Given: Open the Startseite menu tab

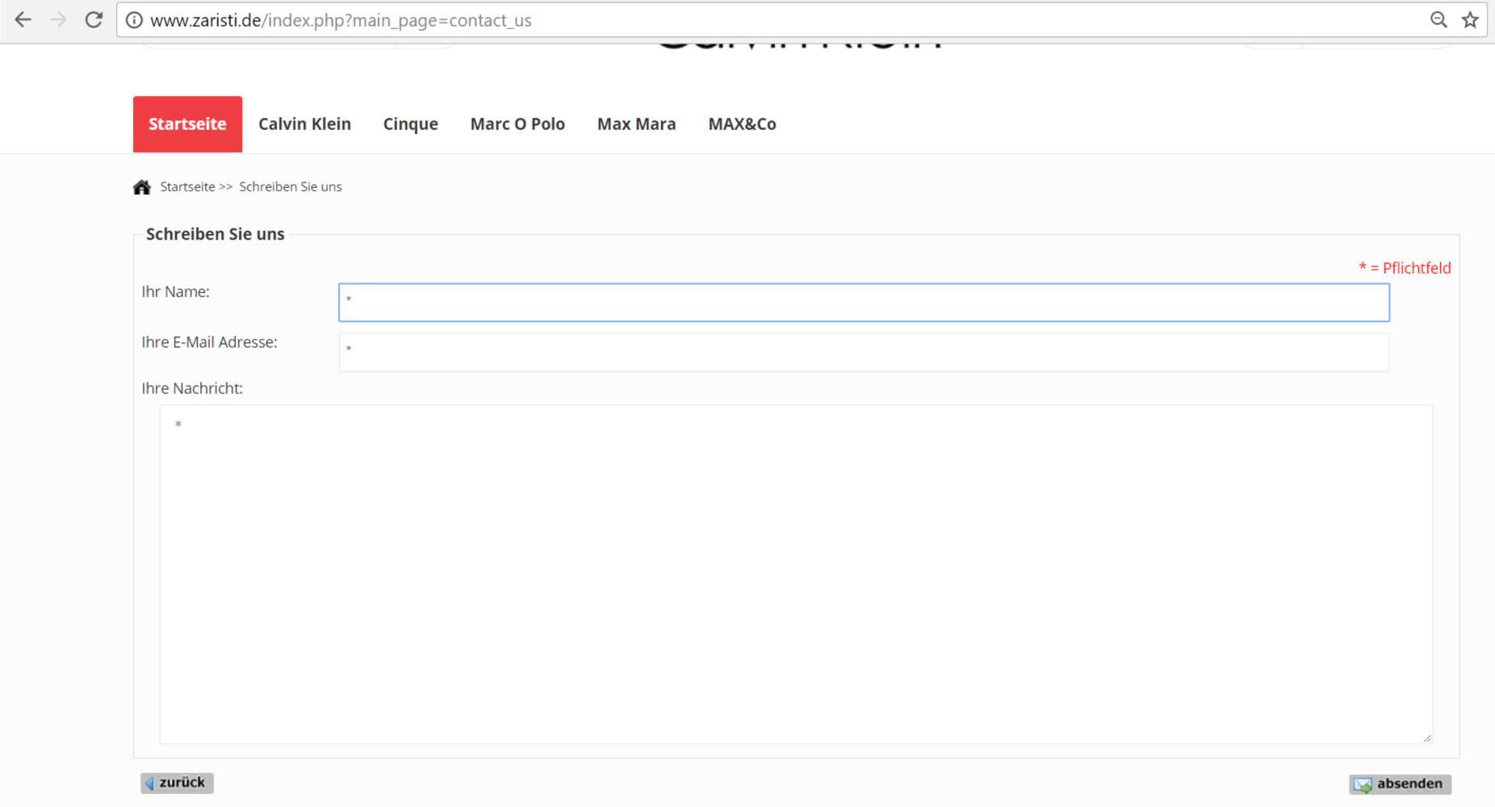Looking at the screenshot, I should [x=187, y=124].
